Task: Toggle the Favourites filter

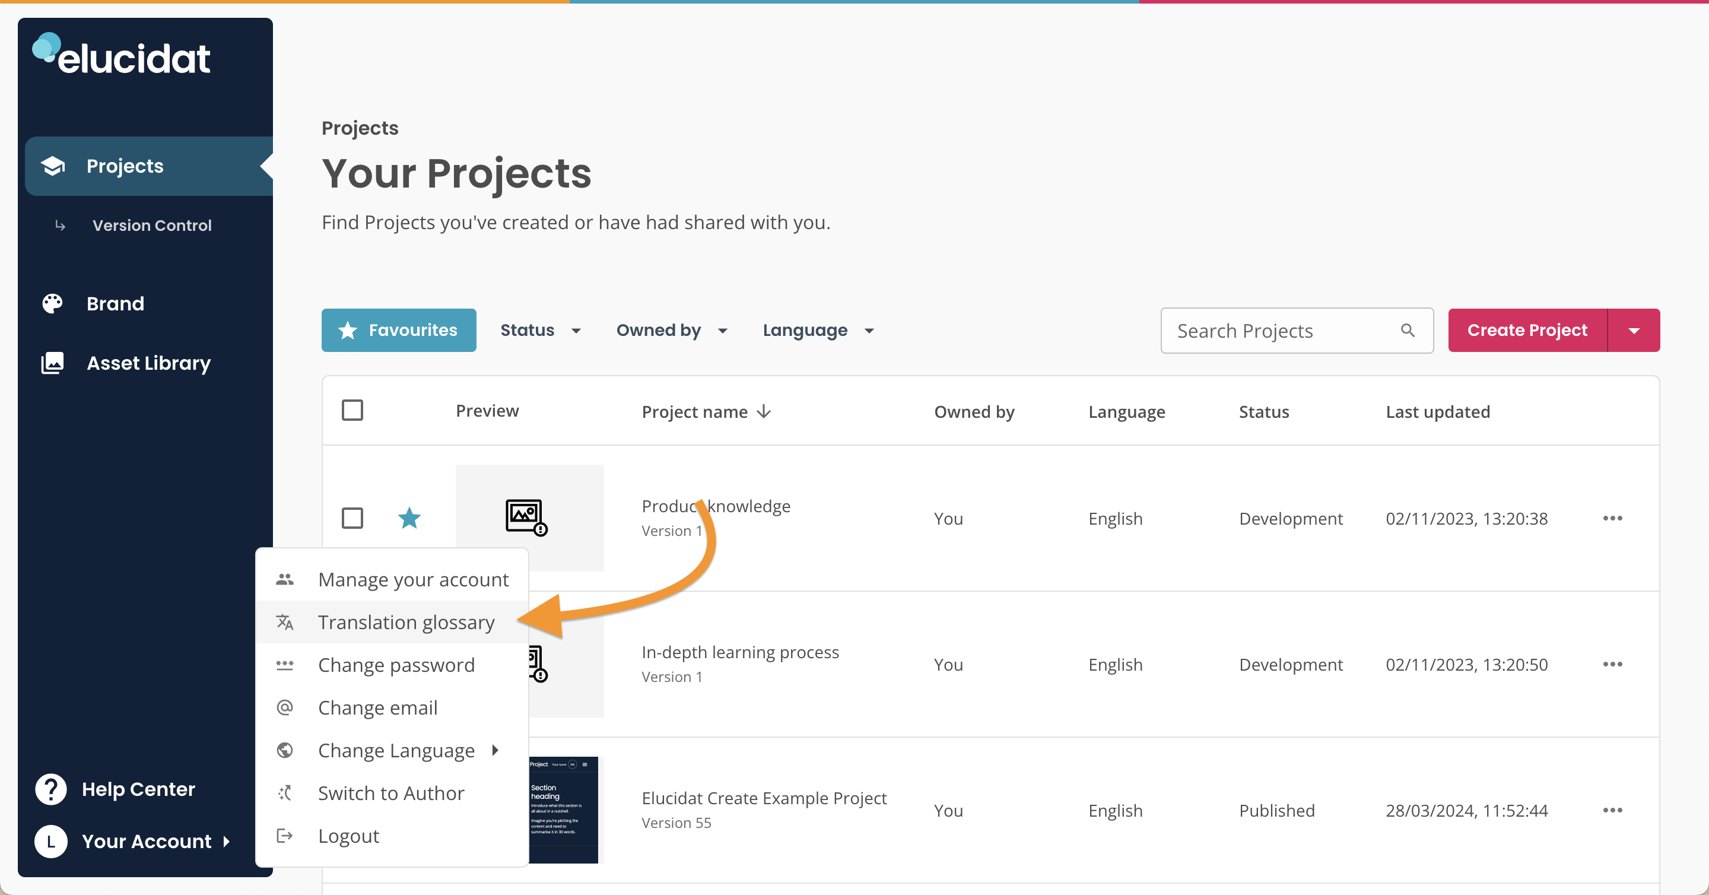Action: pos(399,331)
